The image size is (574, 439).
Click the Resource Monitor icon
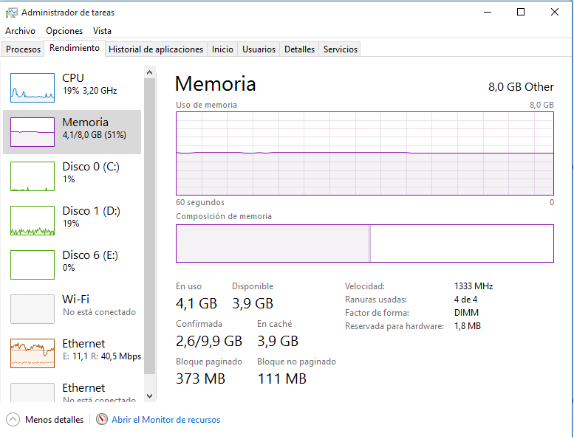tap(102, 420)
